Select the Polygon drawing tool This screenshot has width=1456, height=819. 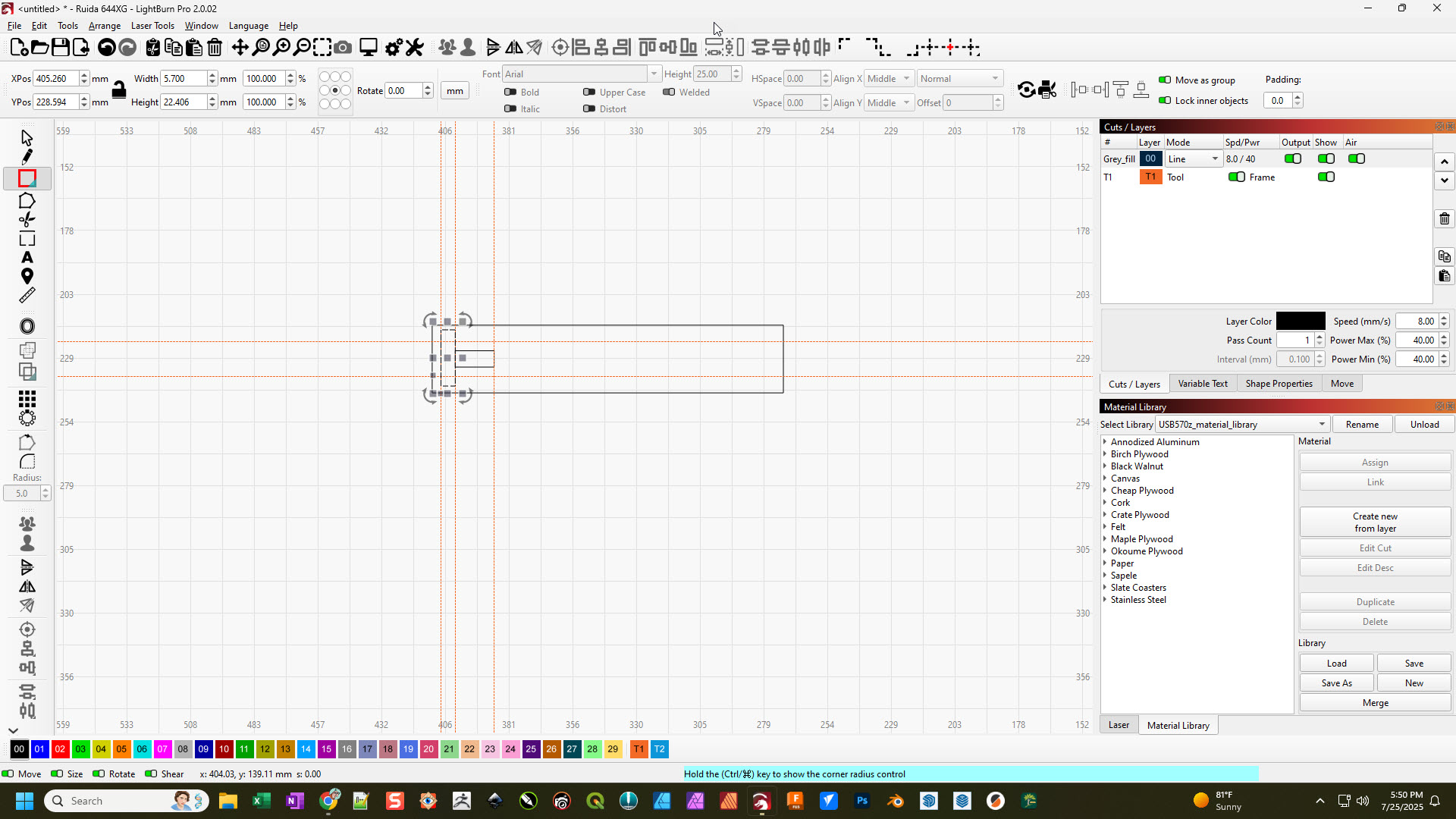(27, 199)
